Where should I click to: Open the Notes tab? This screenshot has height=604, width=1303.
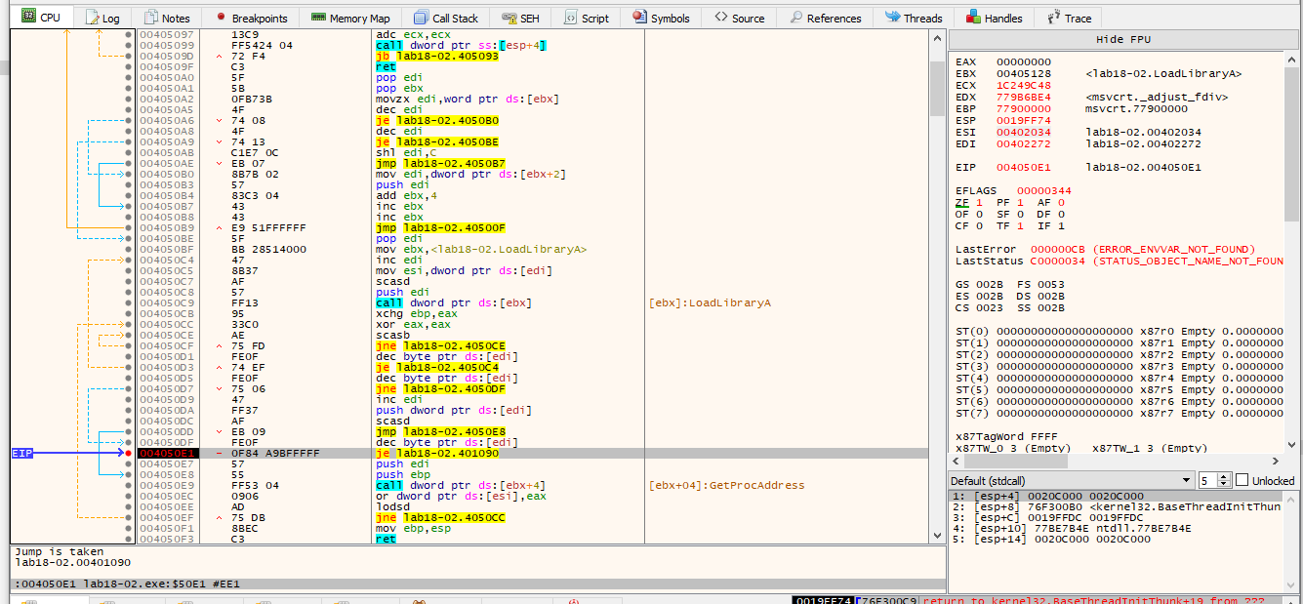pyautogui.click(x=167, y=18)
